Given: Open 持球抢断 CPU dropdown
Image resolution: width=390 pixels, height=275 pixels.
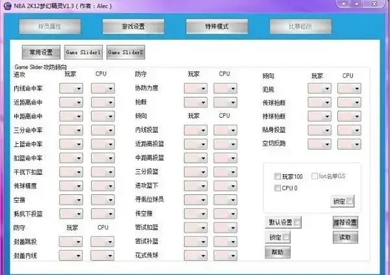Looking at the screenshot, I should [349, 116].
